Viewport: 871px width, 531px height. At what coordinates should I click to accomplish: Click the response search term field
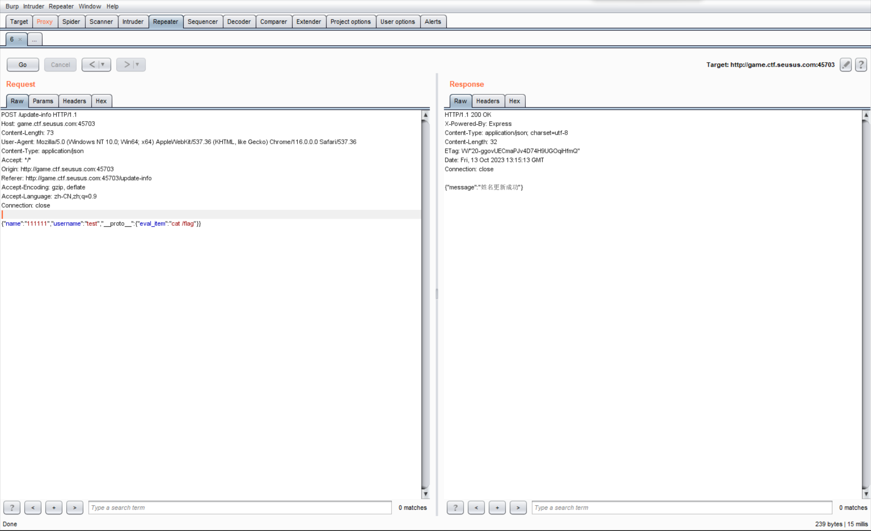click(x=681, y=507)
